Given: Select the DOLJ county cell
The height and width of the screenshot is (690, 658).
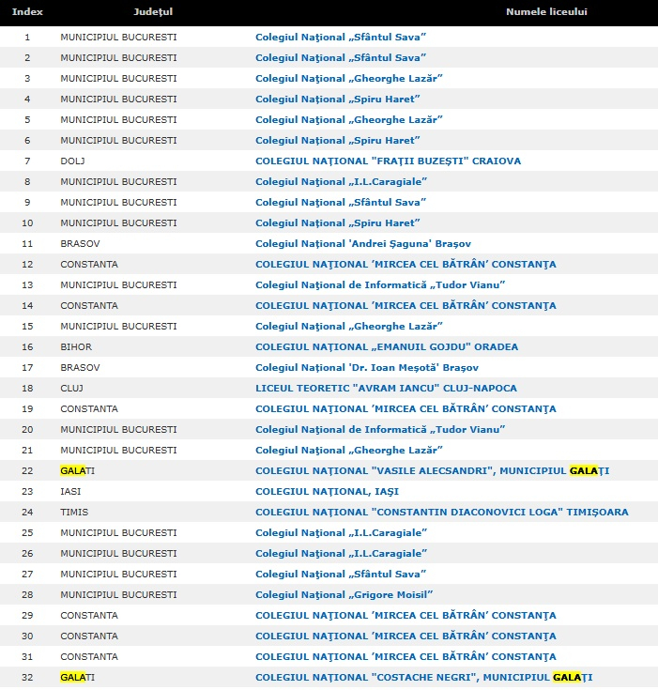Looking at the screenshot, I should click(73, 161).
